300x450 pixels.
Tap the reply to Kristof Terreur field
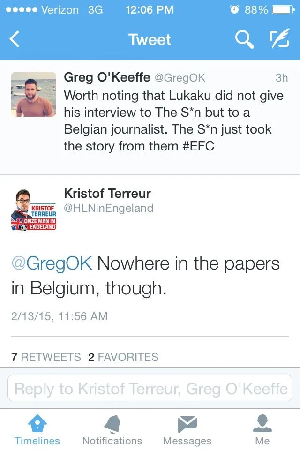coord(150,389)
